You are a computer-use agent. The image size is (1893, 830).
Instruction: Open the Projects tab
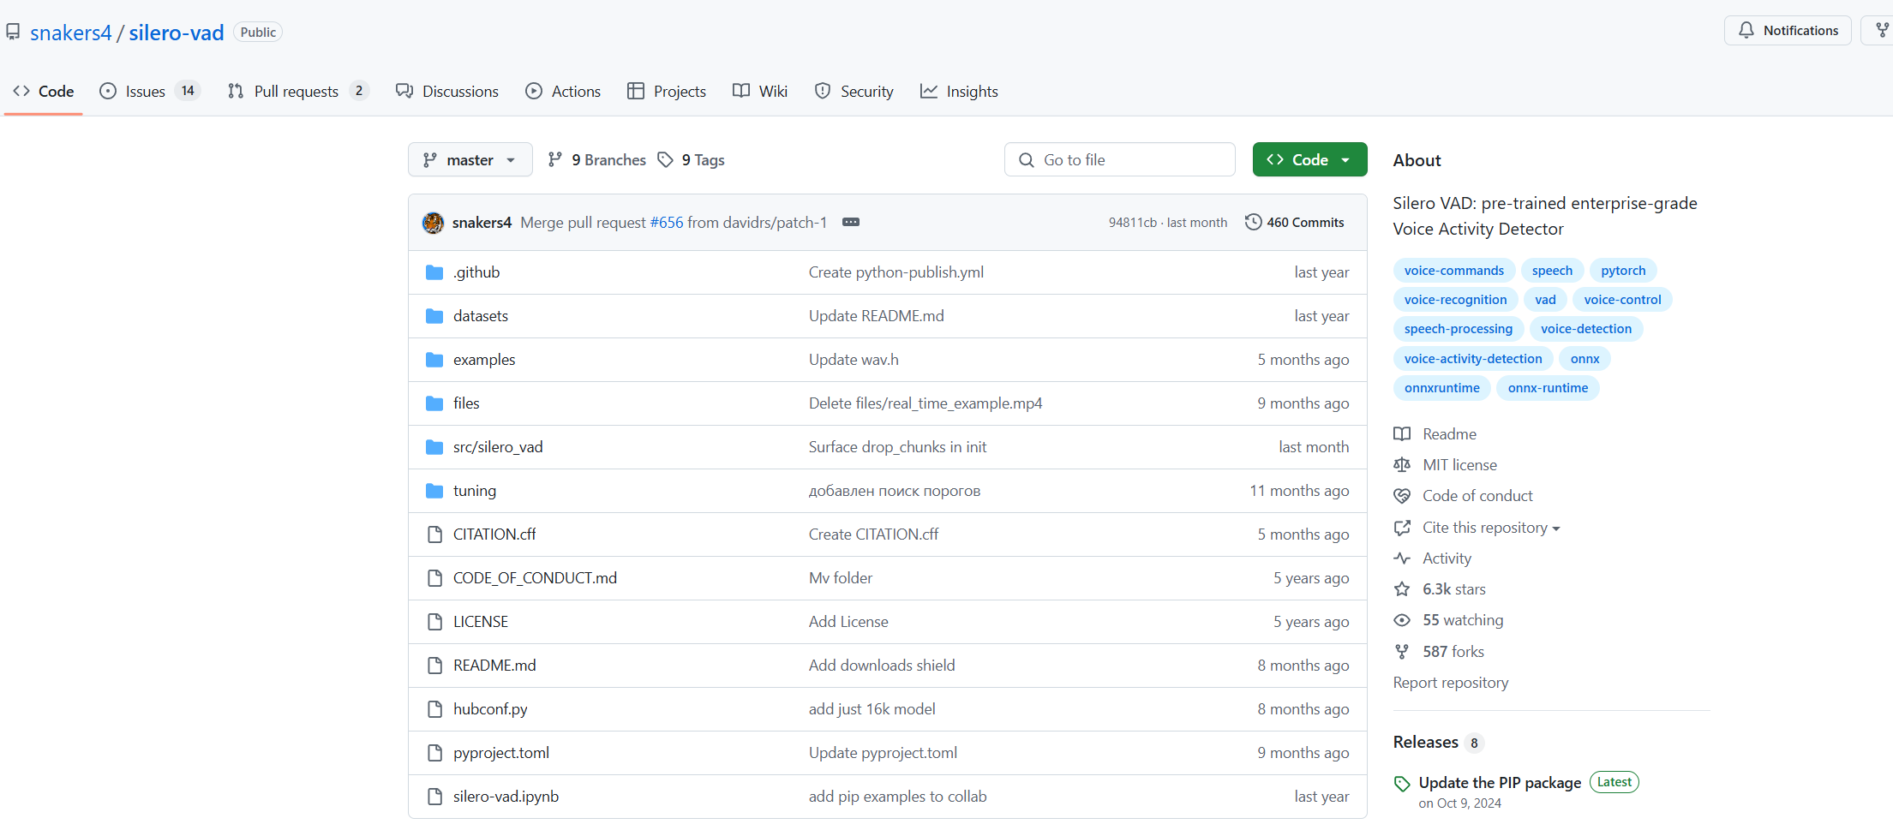pyautogui.click(x=667, y=91)
